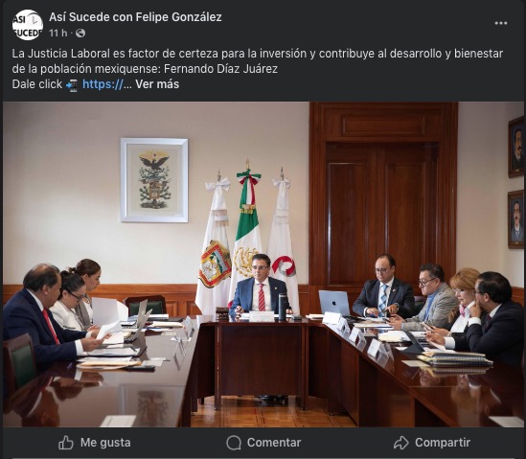Click the speech bubble Comentar icon

234,443
